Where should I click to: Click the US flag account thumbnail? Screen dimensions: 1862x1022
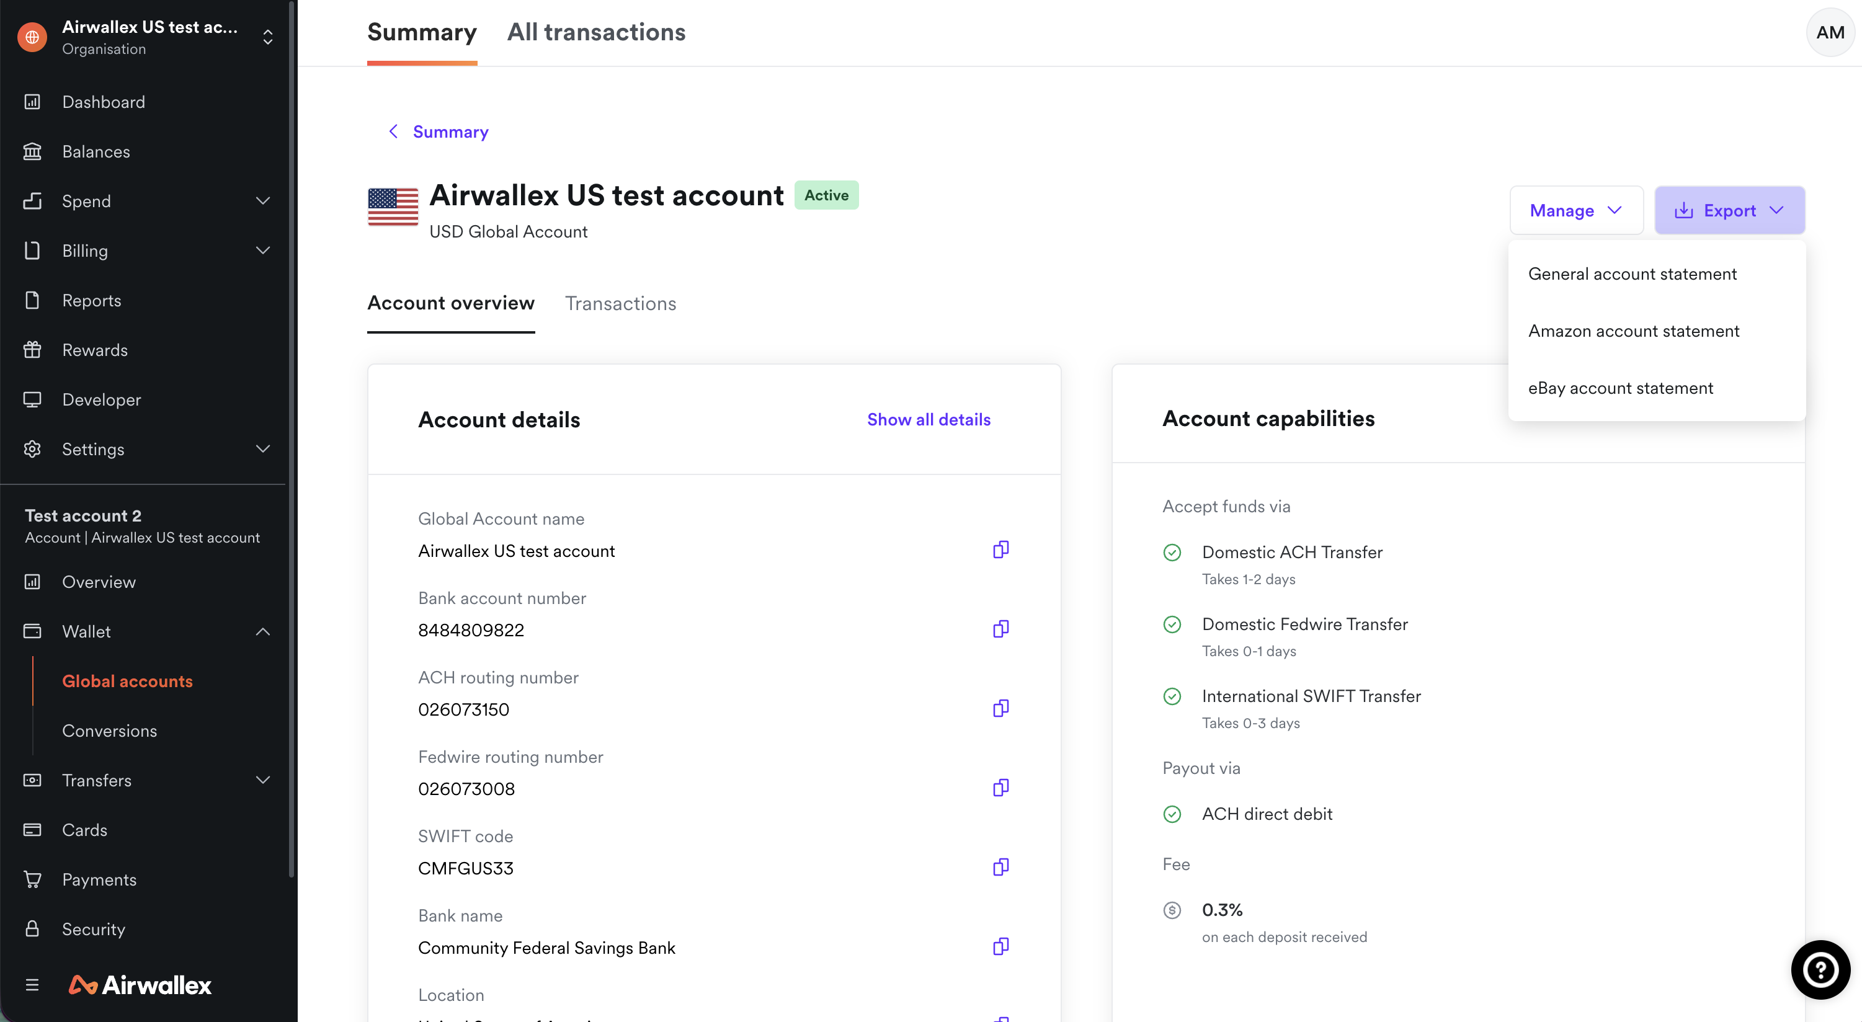pos(393,206)
